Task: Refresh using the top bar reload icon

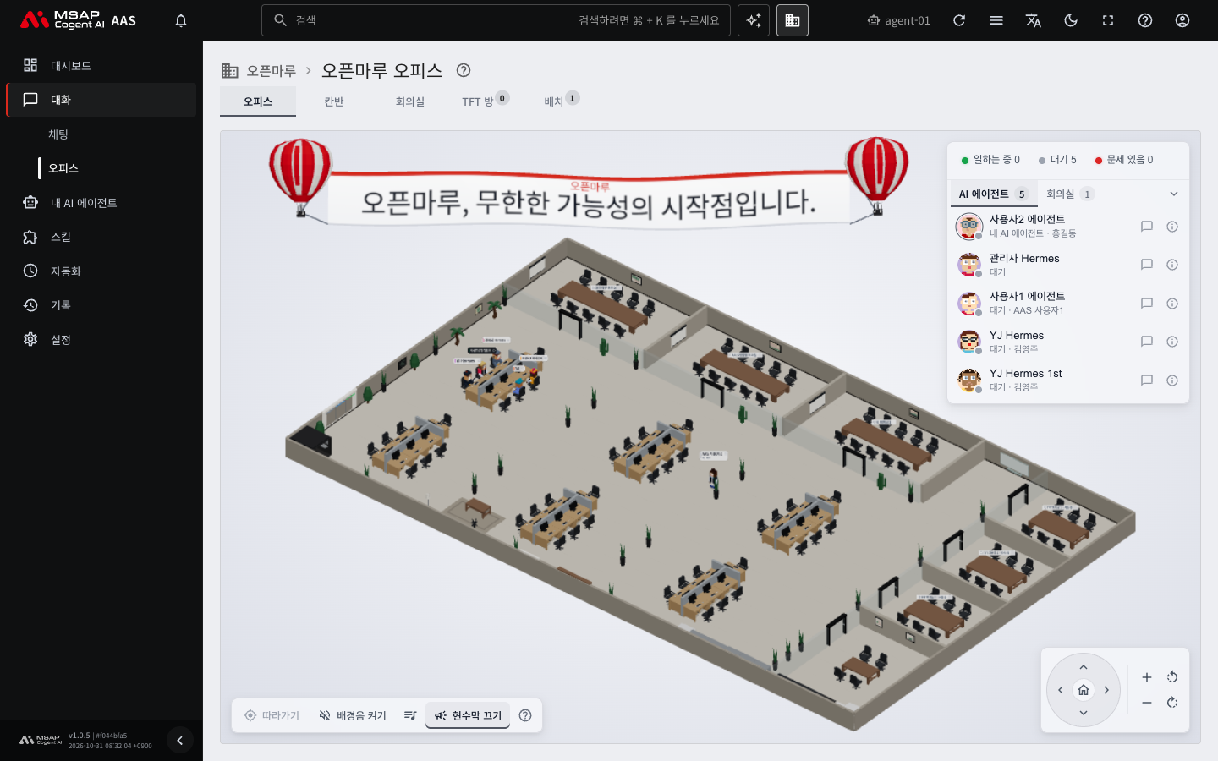Action: pos(959,20)
